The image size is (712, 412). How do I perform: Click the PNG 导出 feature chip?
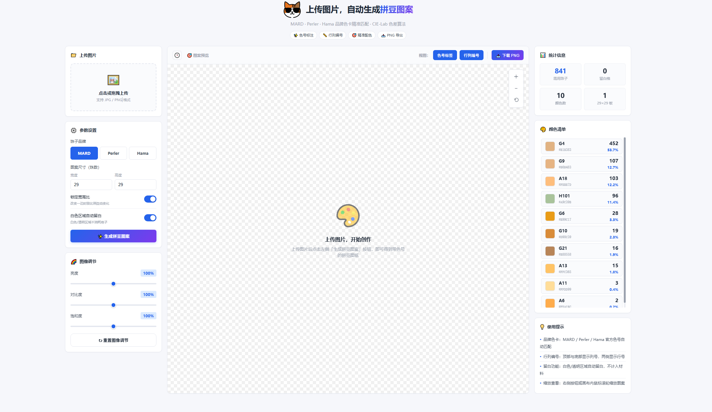pyautogui.click(x=392, y=35)
